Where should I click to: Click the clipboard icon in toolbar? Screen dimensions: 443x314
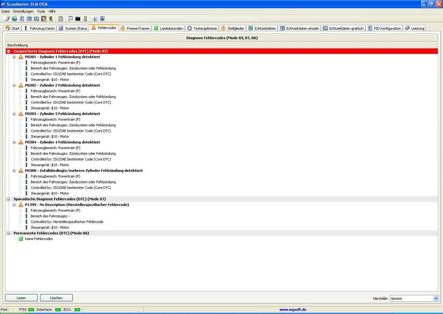click(61, 19)
